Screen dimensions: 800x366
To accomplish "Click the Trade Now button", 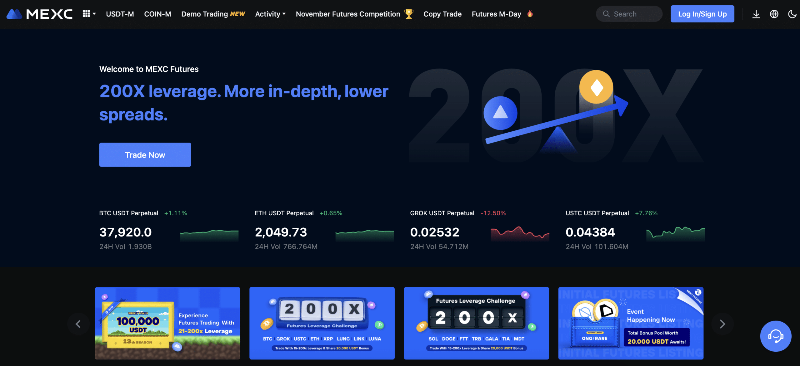I will [x=145, y=154].
